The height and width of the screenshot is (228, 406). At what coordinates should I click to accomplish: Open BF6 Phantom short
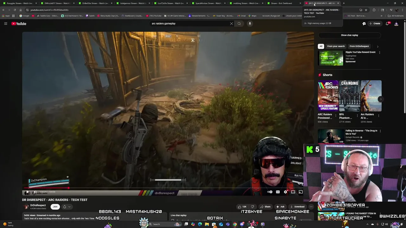tap(350, 96)
